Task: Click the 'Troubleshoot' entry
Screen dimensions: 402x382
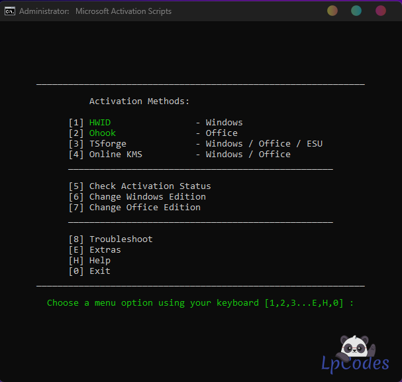Action: click(121, 239)
